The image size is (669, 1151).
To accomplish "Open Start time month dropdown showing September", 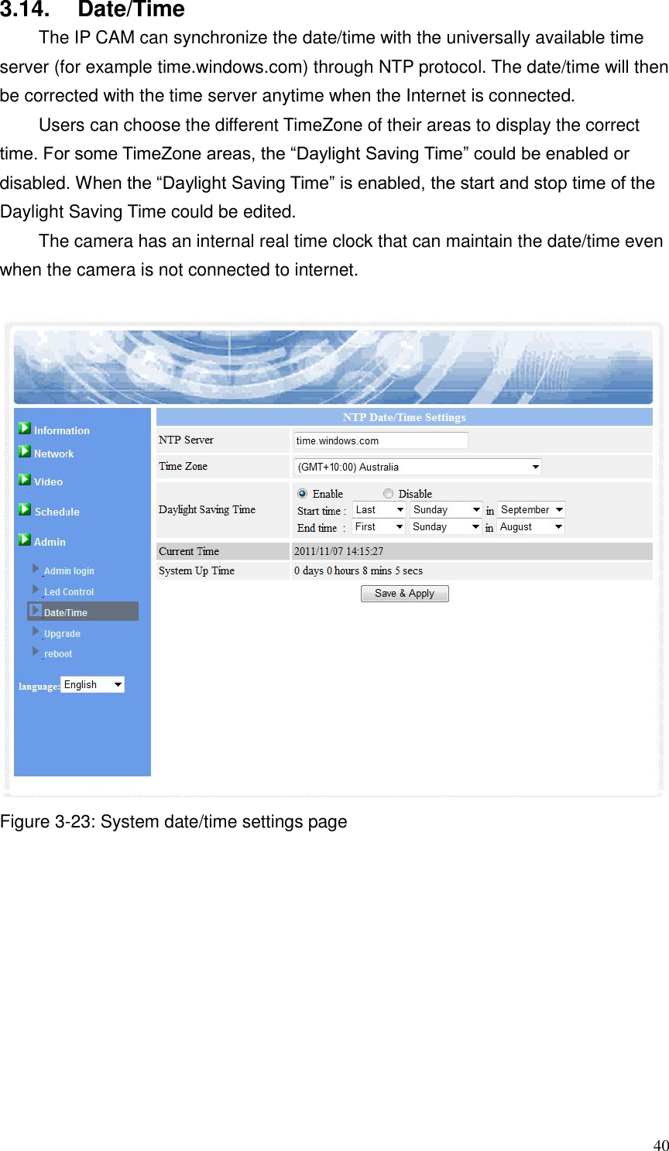I will tap(531, 509).
